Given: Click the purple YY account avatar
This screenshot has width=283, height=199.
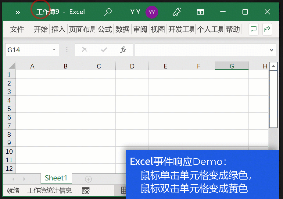Looking at the screenshot, I should [x=152, y=12].
